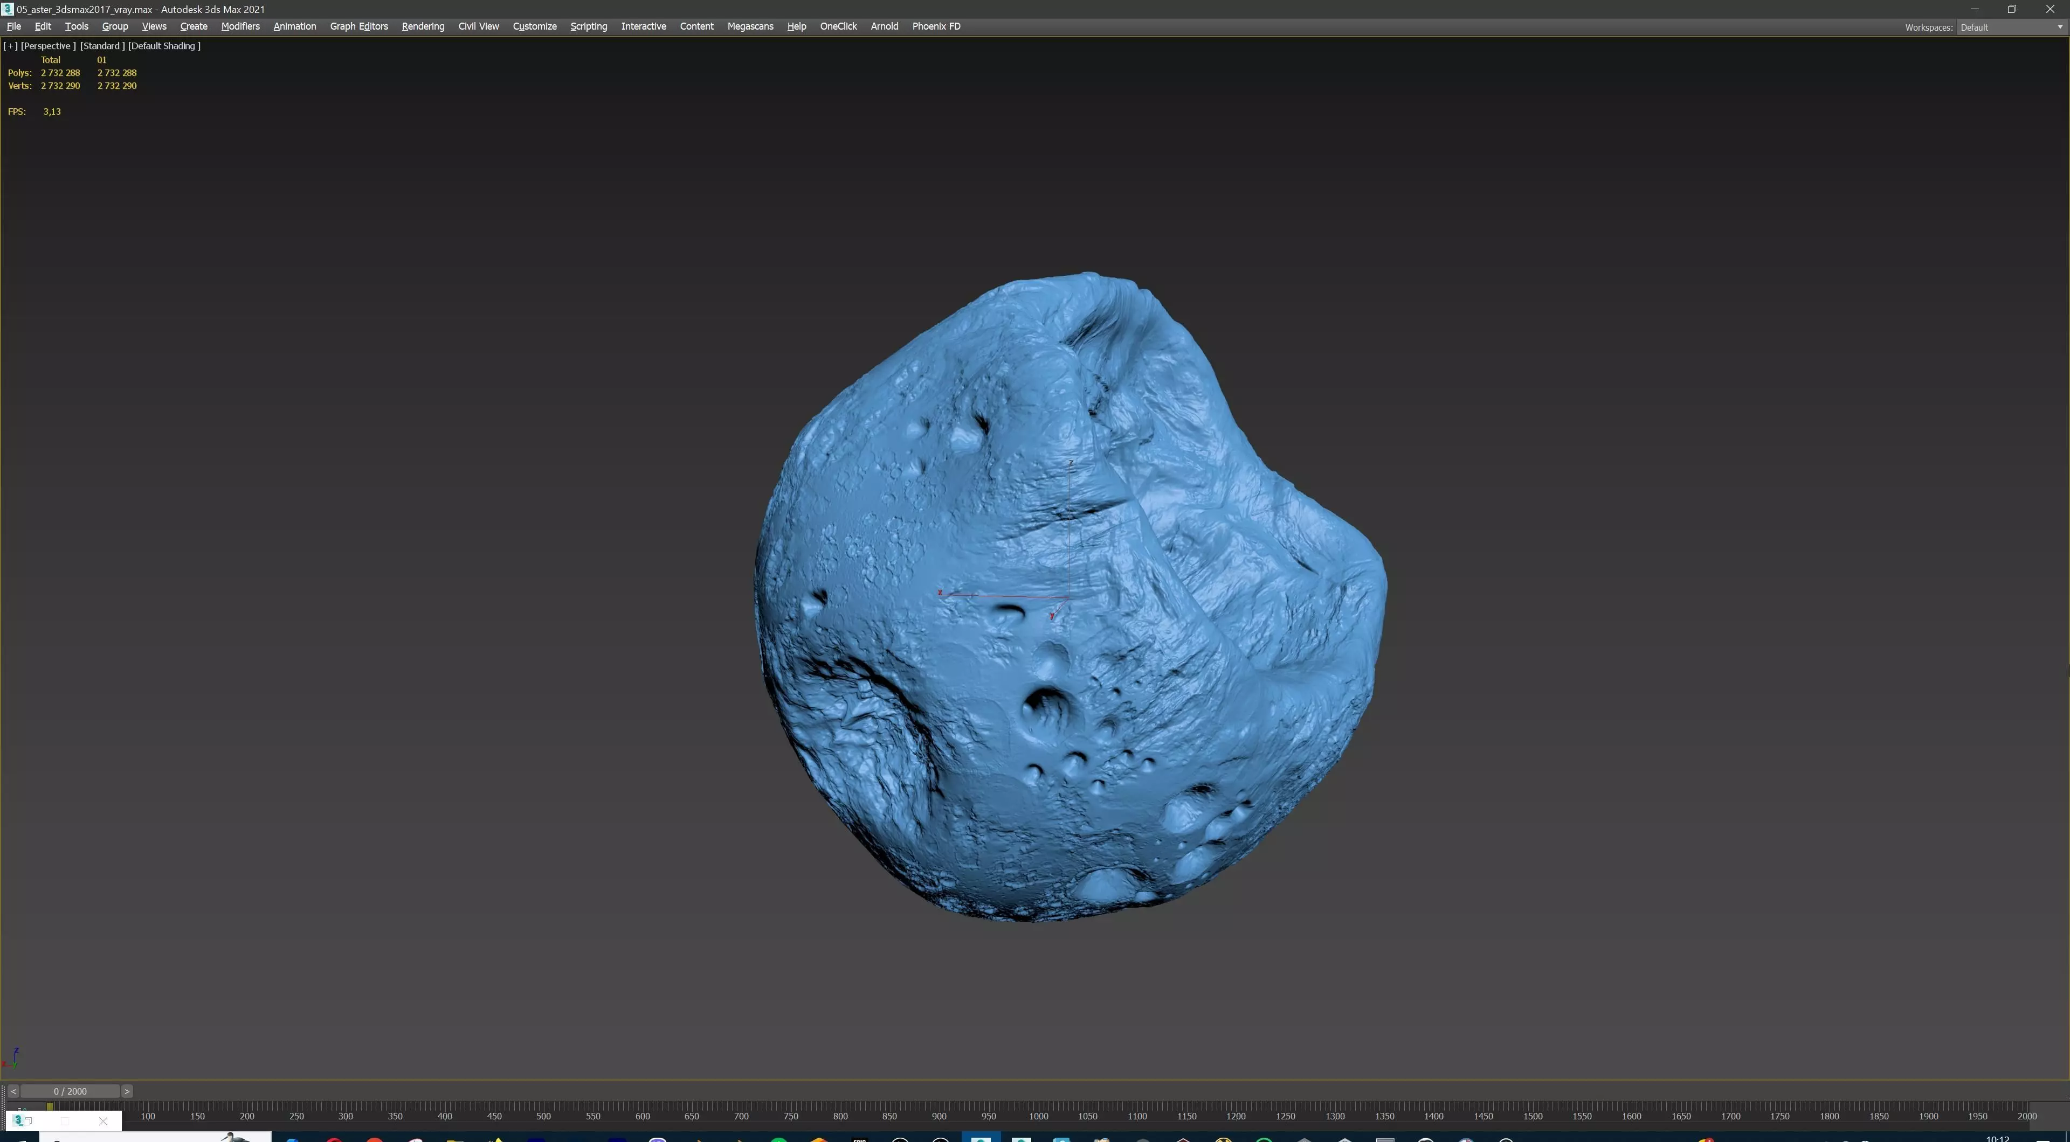Click the [Default Shading] viewport label
Viewport: 2070px width, 1142px height.
pyautogui.click(x=164, y=46)
